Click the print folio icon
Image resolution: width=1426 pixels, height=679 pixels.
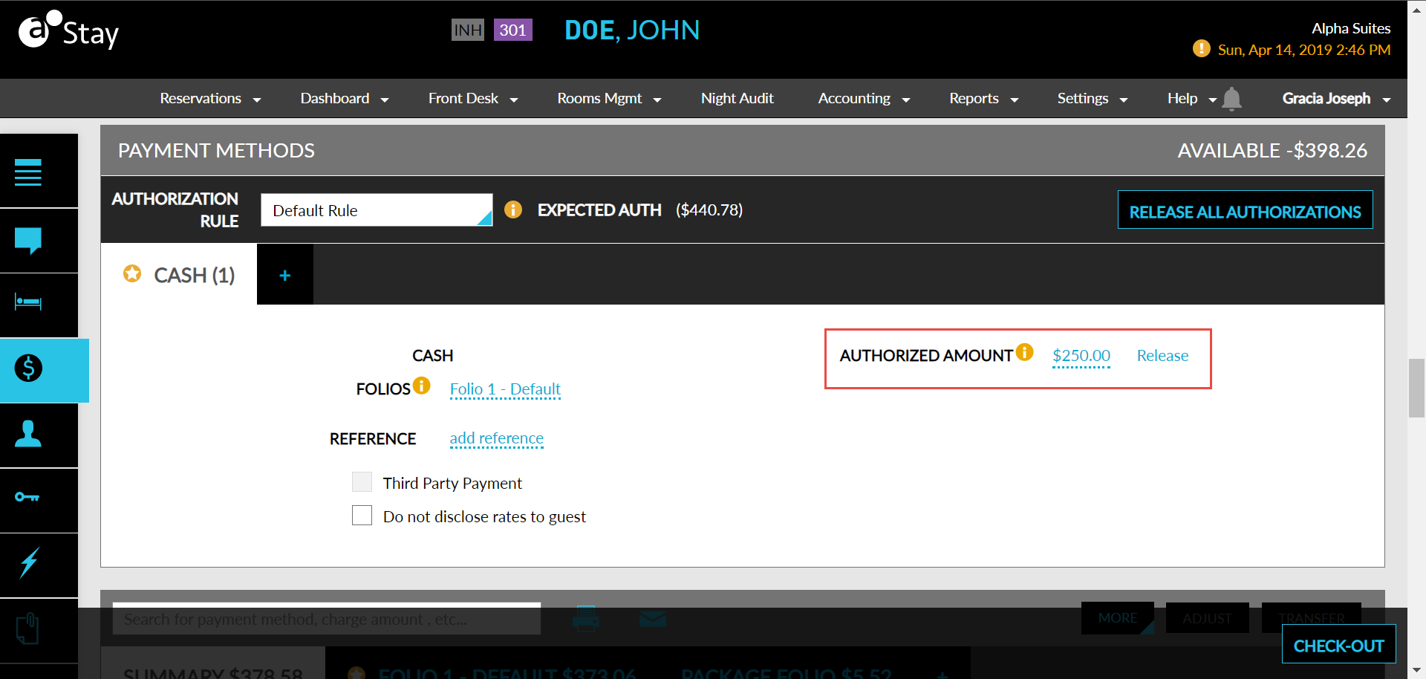pyautogui.click(x=586, y=618)
